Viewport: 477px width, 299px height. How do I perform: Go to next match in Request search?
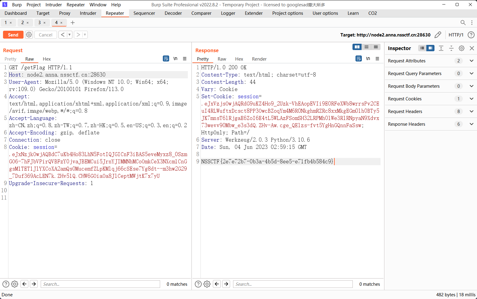coord(34,284)
